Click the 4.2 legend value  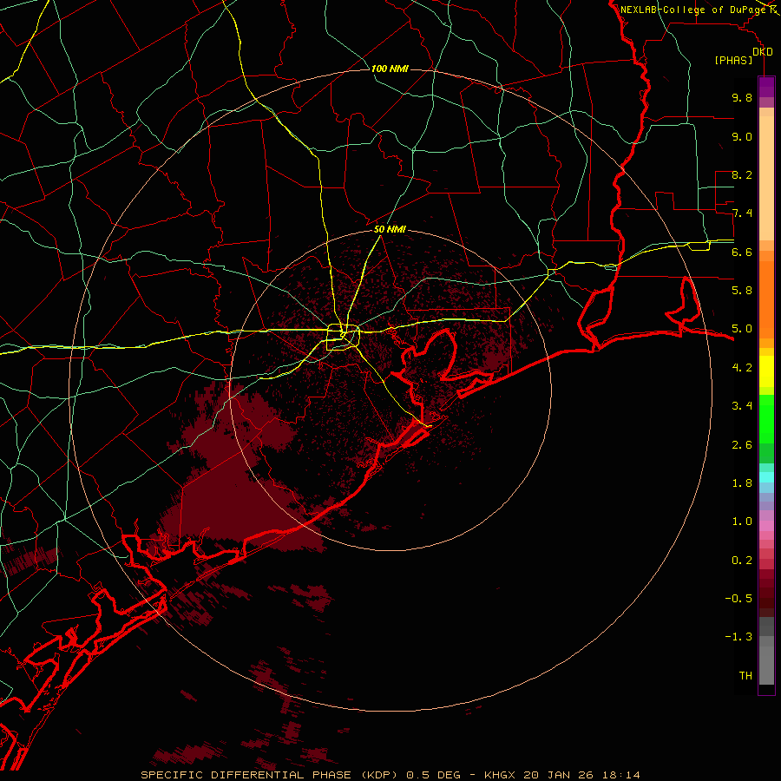coord(742,368)
